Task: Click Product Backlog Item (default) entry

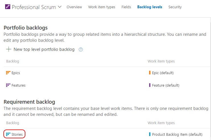Action: [177, 134]
